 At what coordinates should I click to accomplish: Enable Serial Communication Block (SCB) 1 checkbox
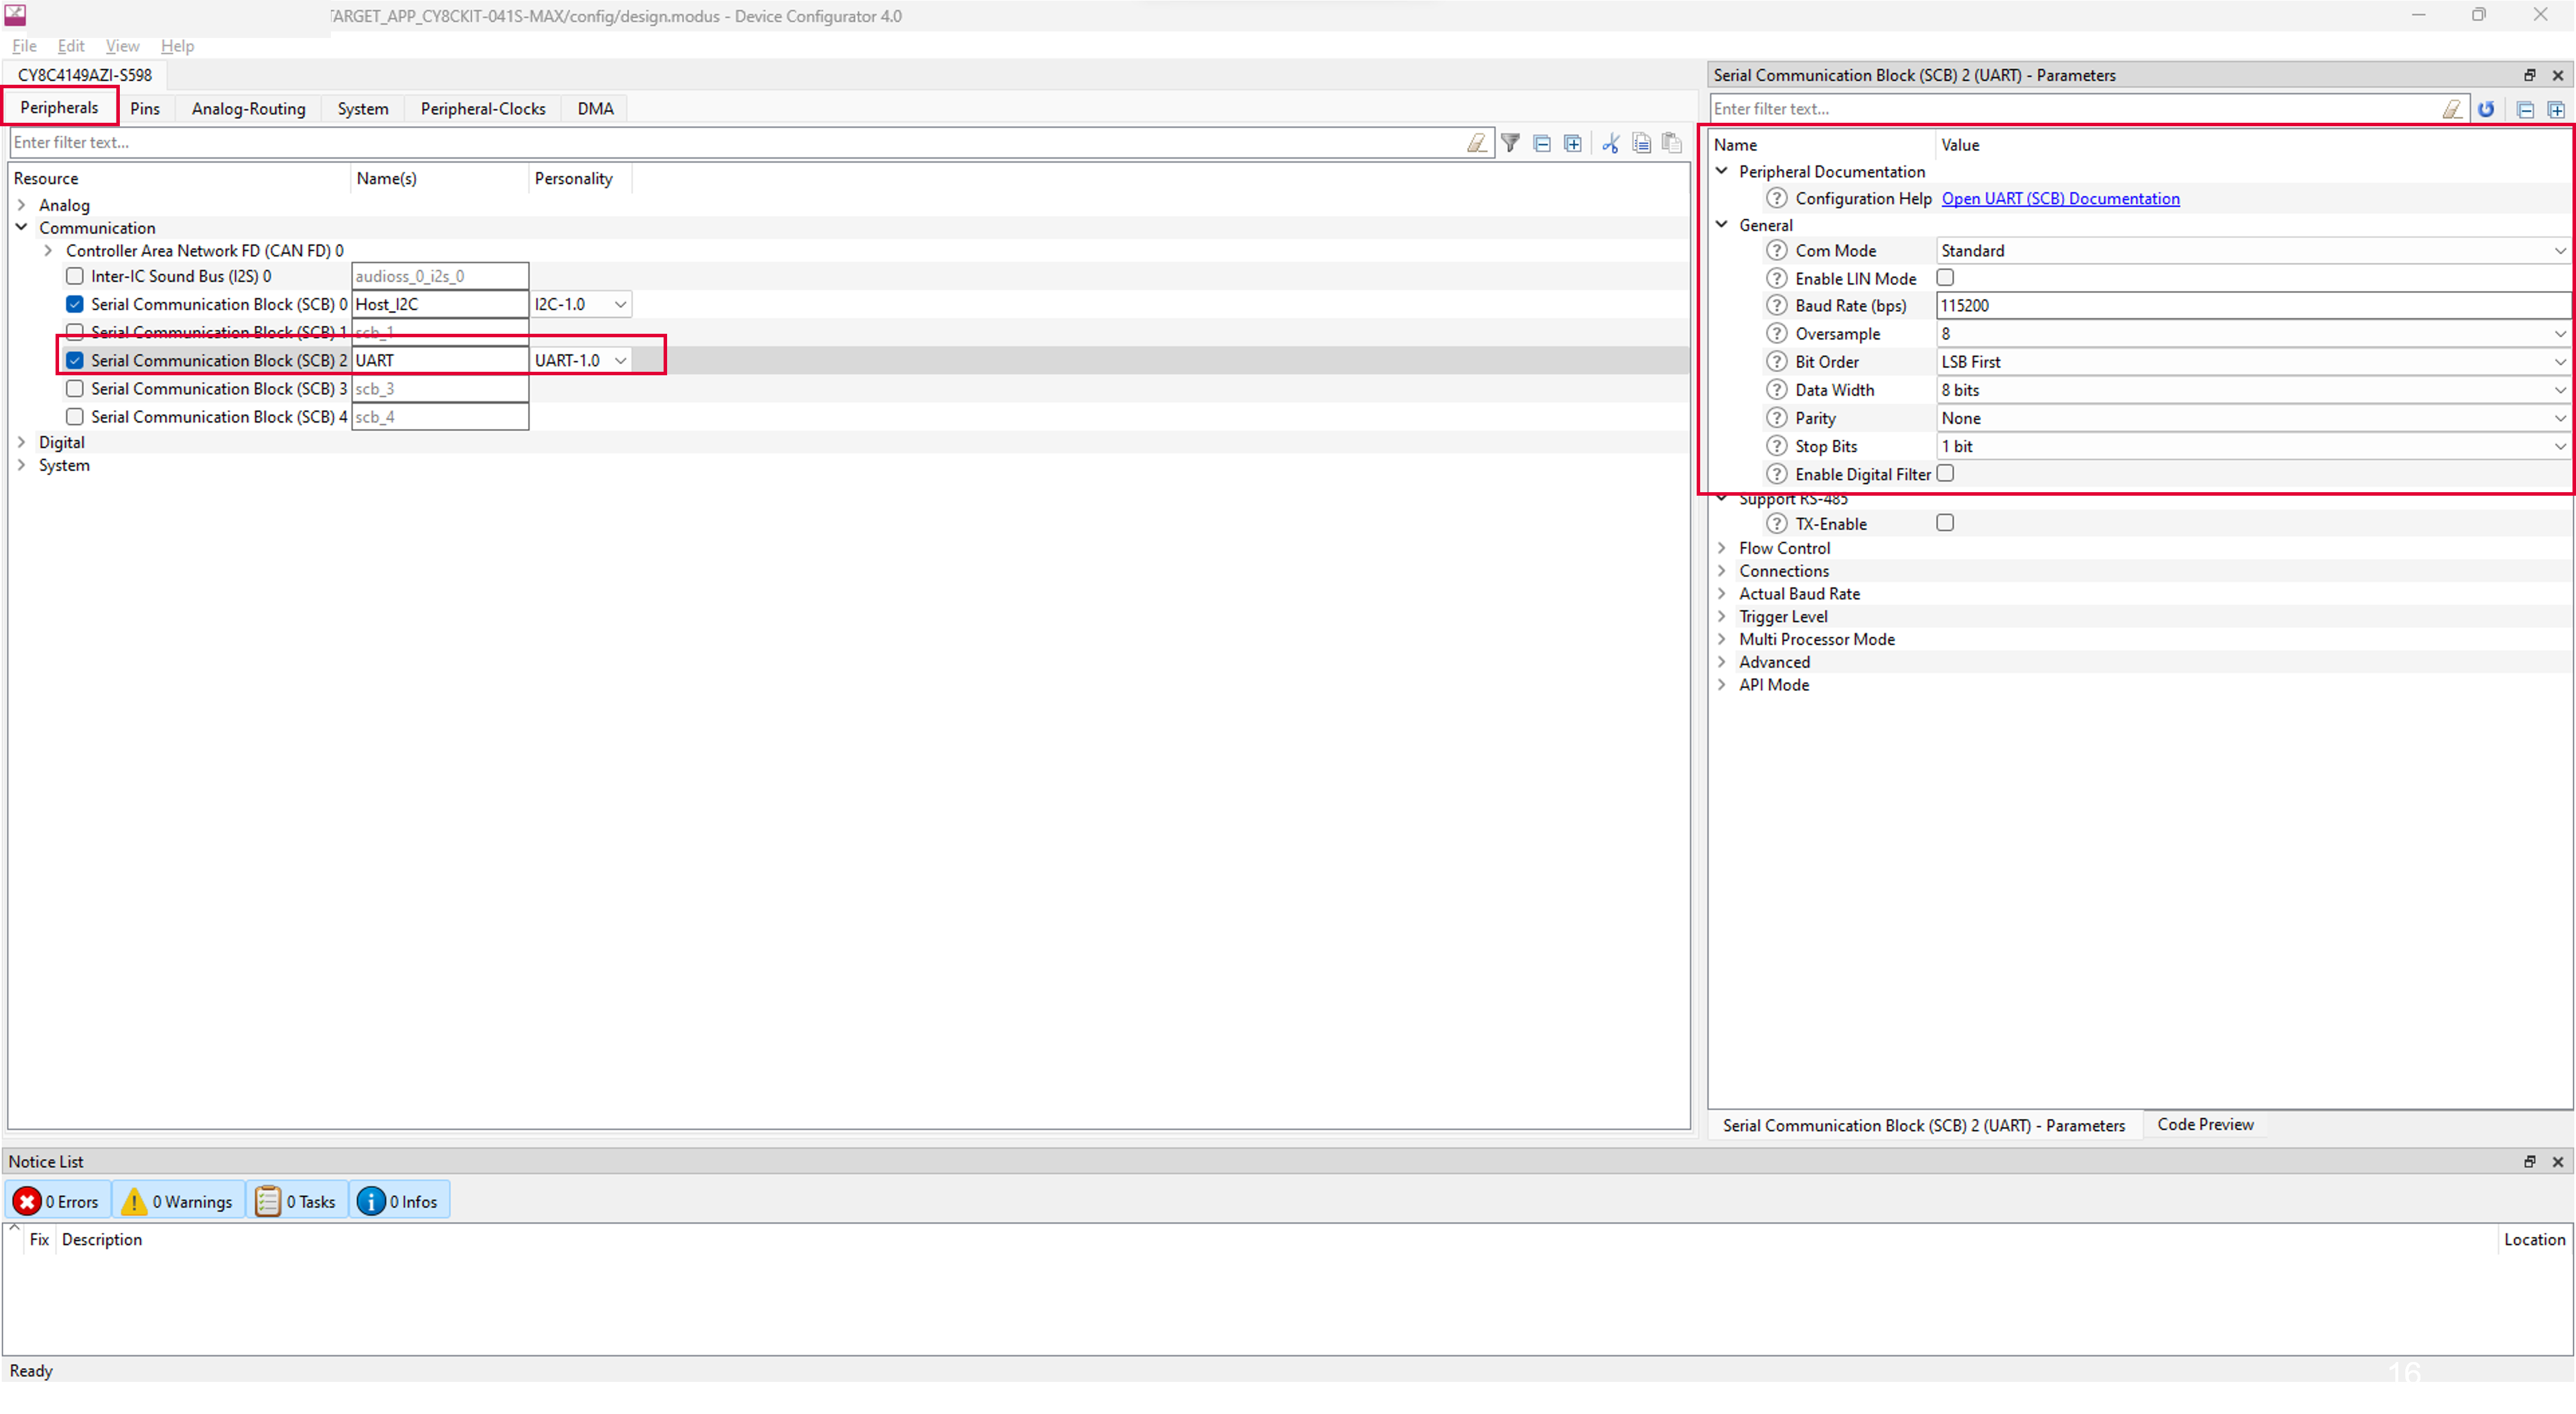pyautogui.click(x=75, y=331)
